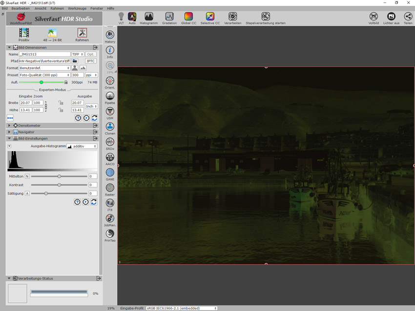This screenshot has width=415, height=311.
Task: Toggle the Breite proportion lock icon
Action: pos(61,103)
